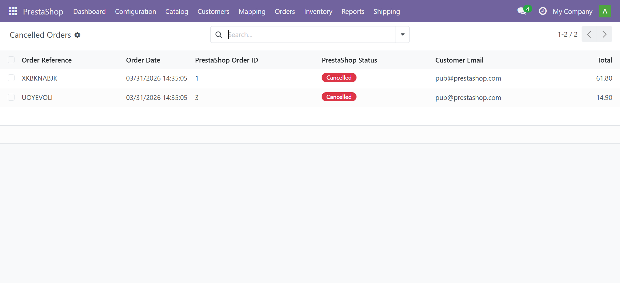Switch company via My Company
This screenshot has height=283, width=620.
(572, 12)
